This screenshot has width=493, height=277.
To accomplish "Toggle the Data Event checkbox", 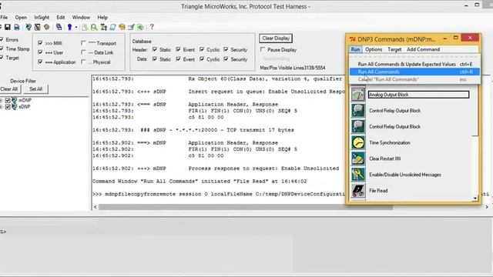I will coord(178,58).
